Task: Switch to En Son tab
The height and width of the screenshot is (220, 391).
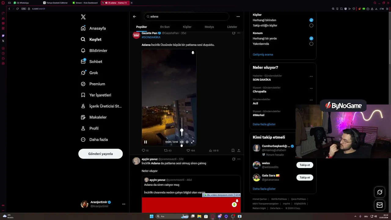Action: click(165, 27)
